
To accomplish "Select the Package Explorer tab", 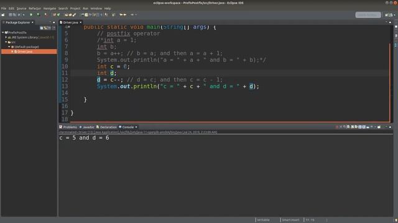I will (x=18, y=22).
